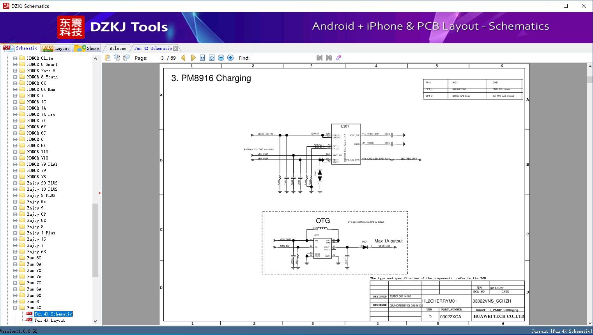Viewport: 593px width, 335px height.
Task: Click the document view scrollbar thumb
Action: (x=589, y=80)
